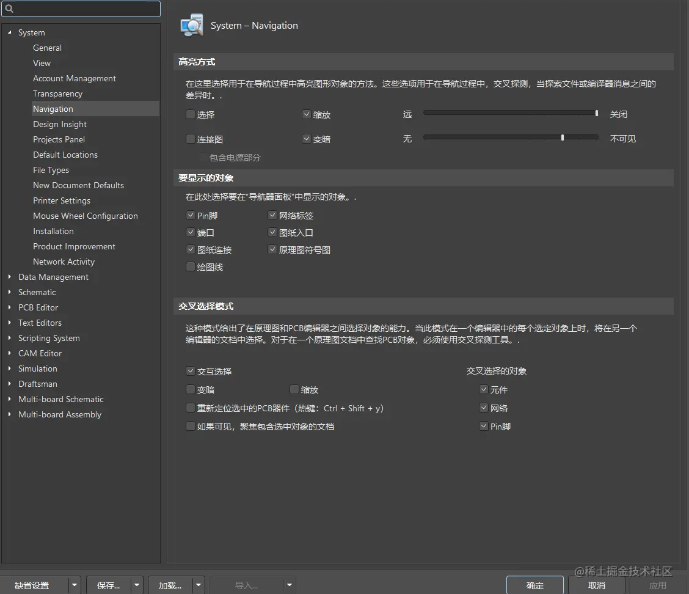Toggle the 交互选择 checkbox
Screen dimensions: 689x594
[190, 371]
